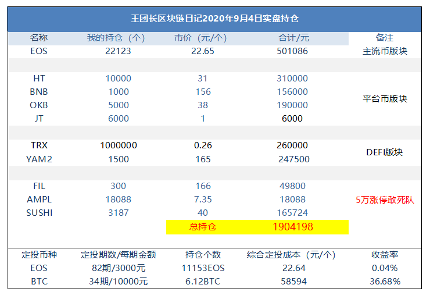The height and width of the screenshot is (299, 430).
Task: Select YAM2 total value 247500
Action: [294, 159]
